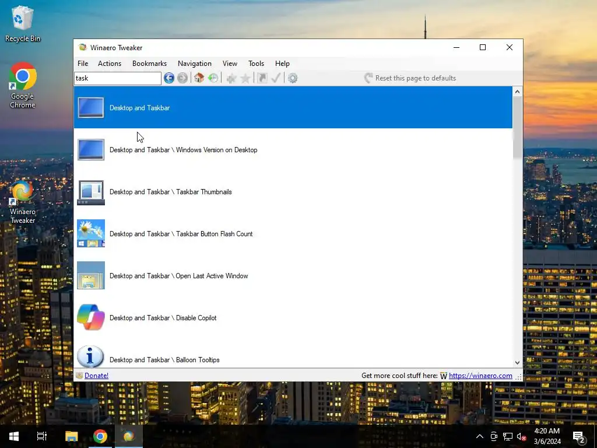Open Chrome from the taskbar
Viewport: 597px width, 448px height.
[100, 436]
